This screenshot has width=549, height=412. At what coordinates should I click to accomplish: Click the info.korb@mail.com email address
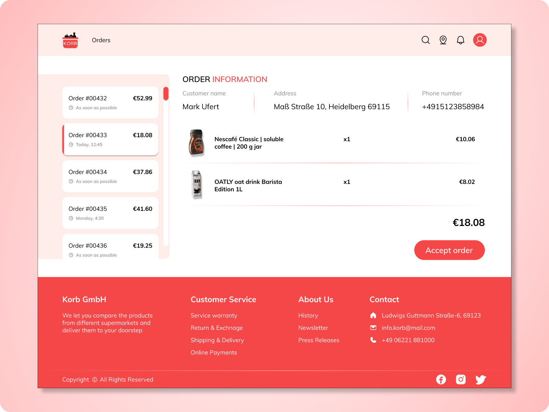pos(409,328)
